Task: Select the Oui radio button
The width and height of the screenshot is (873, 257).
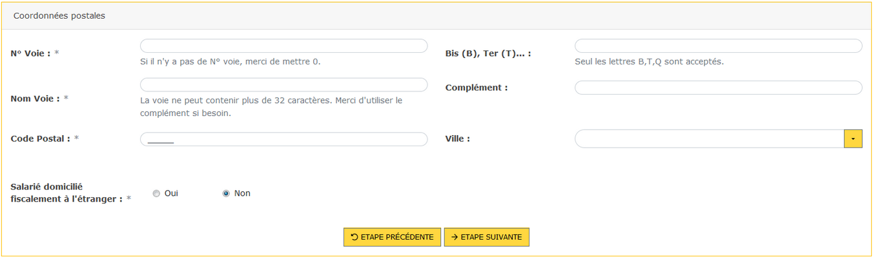Action: [x=156, y=193]
